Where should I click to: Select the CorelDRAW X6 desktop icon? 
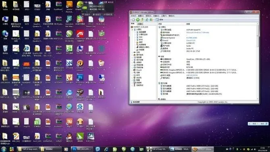pos(69,36)
